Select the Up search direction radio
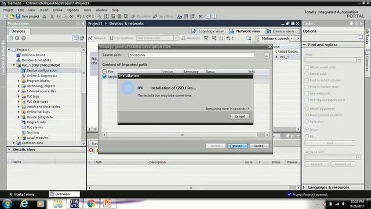This screenshot has width=371, height=209. point(307,136)
